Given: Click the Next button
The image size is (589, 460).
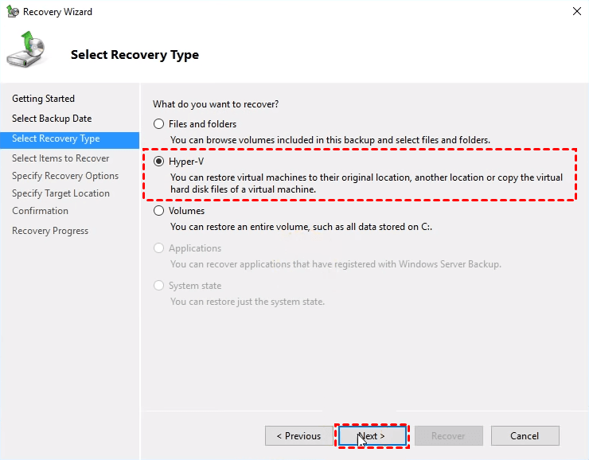Looking at the screenshot, I should tap(372, 436).
